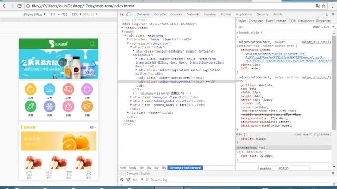Image resolution: width=337 pixels, height=189 pixels.
Task: Open the Application tab
Action: coord(244,14)
